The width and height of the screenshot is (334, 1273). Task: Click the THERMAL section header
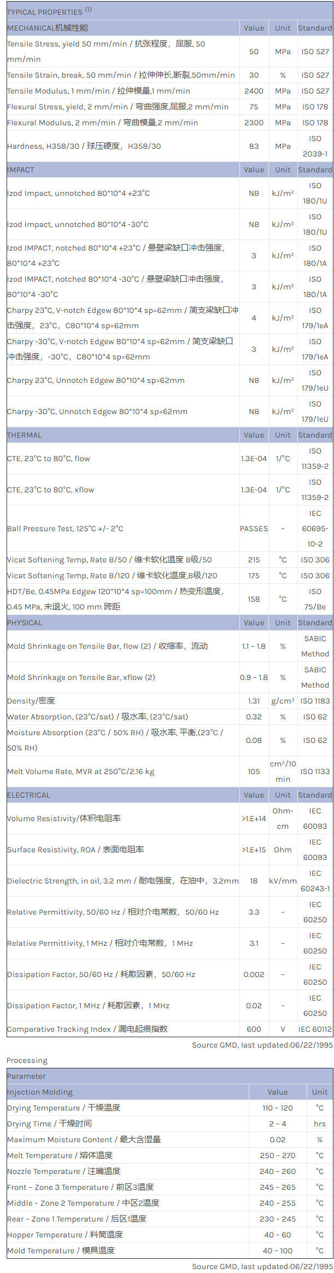25,435
